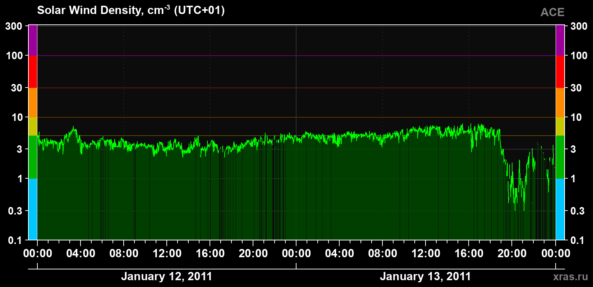This screenshot has width=593, height=287.
Task: Click the '30' label on right axis
Action: tap(576, 88)
